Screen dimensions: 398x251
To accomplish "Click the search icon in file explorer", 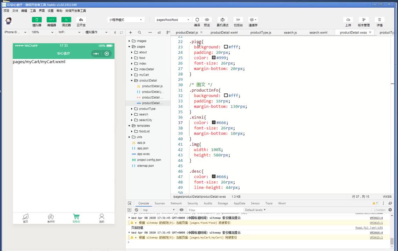I will point(140,32).
